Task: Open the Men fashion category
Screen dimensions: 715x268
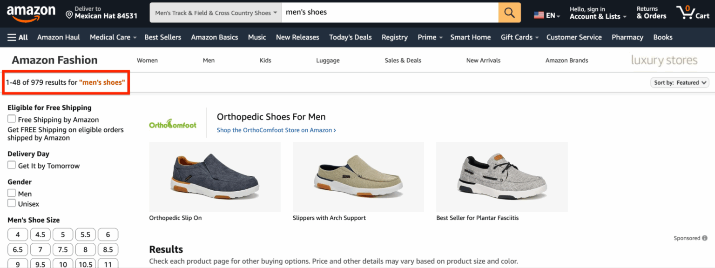Action: (x=209, y=60)
